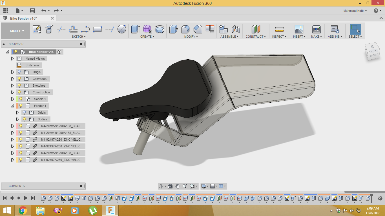
Task: Open the Windows Start button
Action: coord(7,210)
